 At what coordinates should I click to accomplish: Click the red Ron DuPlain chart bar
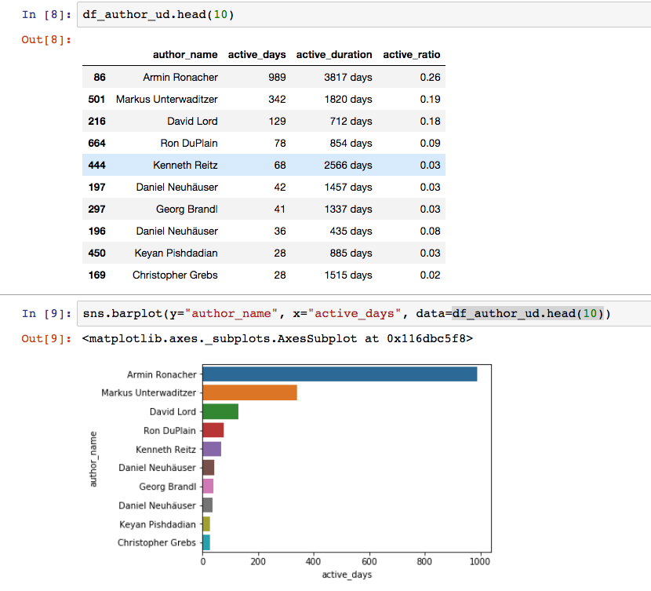click(x=213, y=430)
